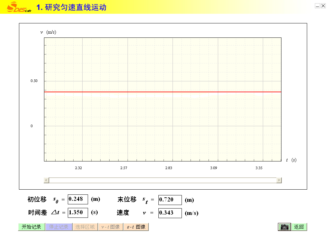The image size is (329, 246).
Task: Click the right arrow of the graph scrollbar
Action: 279,180
